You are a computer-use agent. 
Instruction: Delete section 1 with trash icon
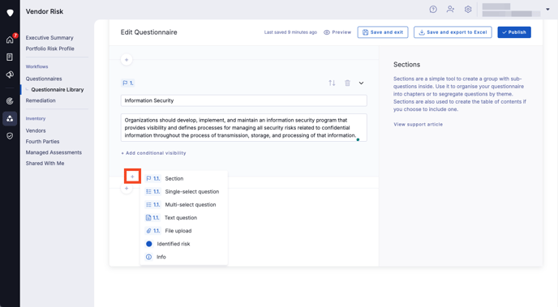click(347, 83)
